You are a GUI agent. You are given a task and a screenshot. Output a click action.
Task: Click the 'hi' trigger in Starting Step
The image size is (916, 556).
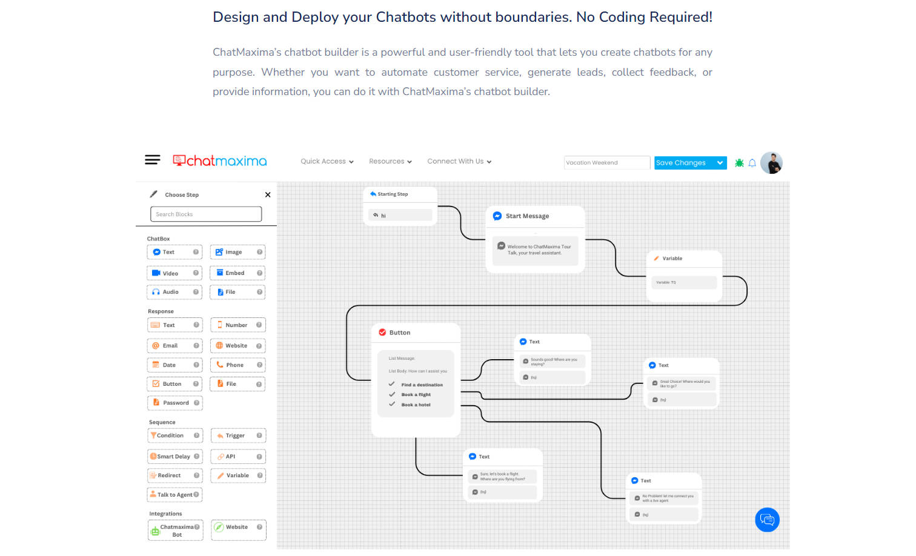pos(400,215)
